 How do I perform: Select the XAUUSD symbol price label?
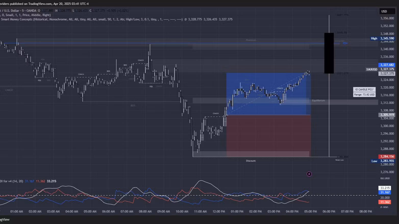(x=371, y=69)
